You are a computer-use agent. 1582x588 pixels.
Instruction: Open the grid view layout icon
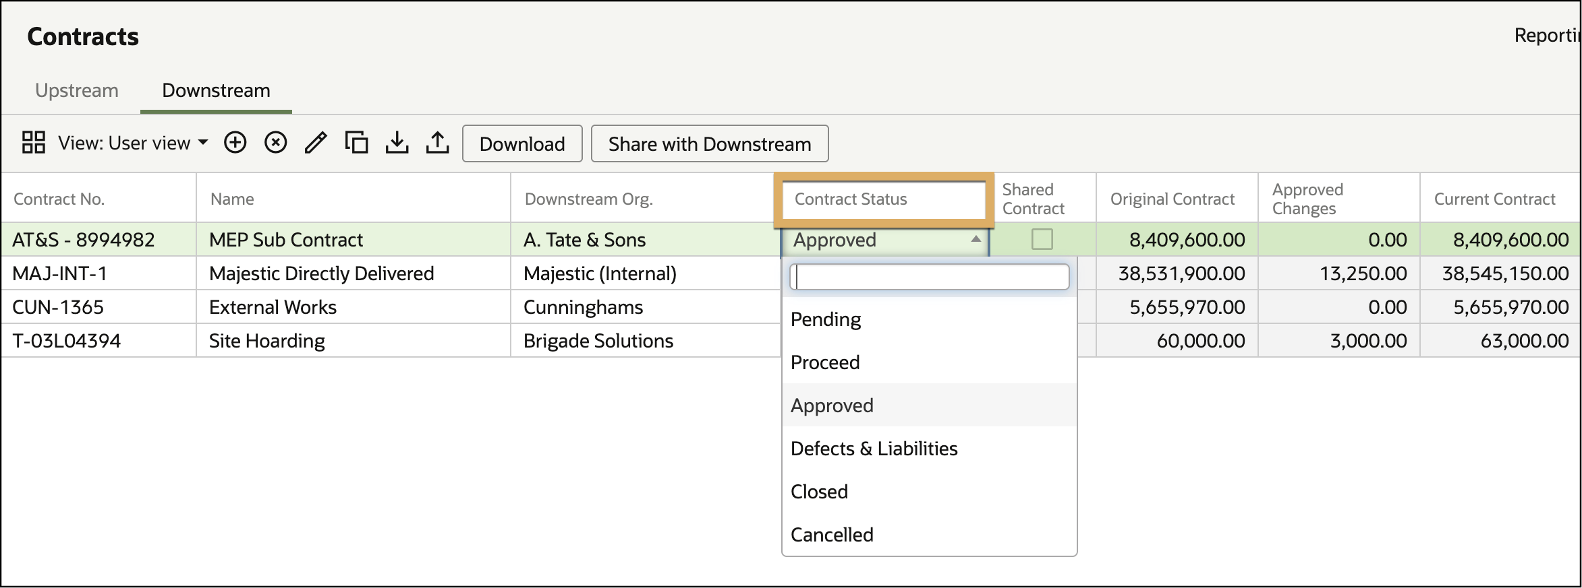point(33,143)
